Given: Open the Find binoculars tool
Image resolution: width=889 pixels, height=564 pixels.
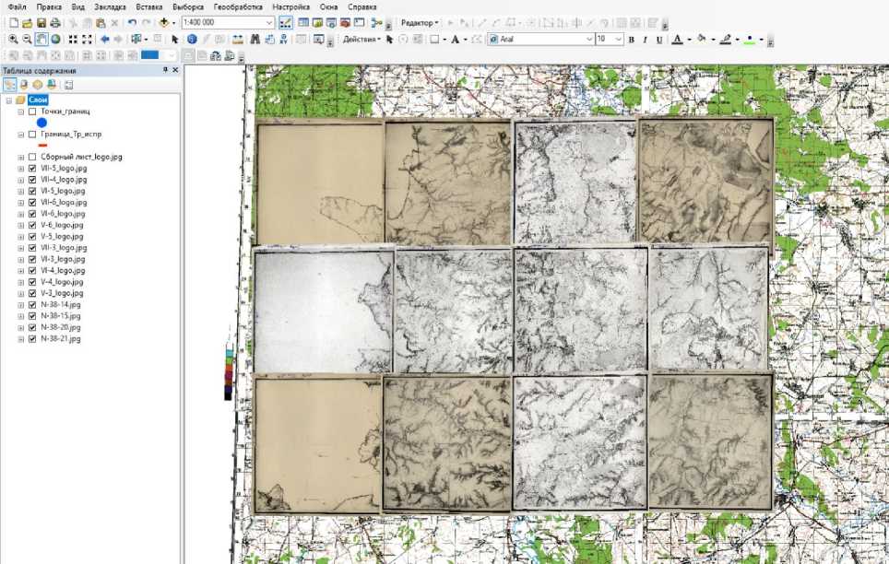Looking at the screenshot, I should tap(254, 40).
